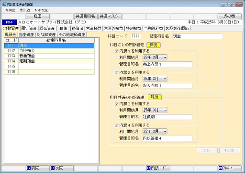245x173 pixels.
Task: Switch to the 特別損益 tab
Action: pyautogui.click(x=134, y=28)
